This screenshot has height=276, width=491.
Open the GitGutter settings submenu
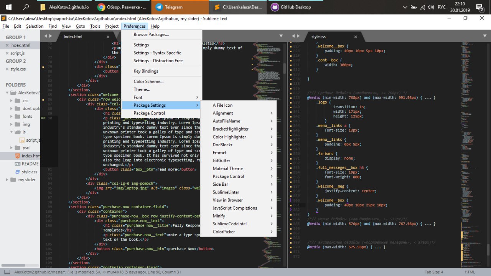click(238, 160)
